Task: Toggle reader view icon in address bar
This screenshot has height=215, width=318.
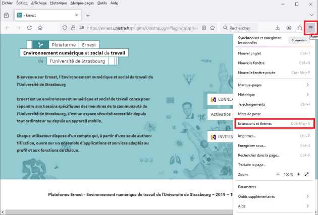Action: click(x=203, y=28)
